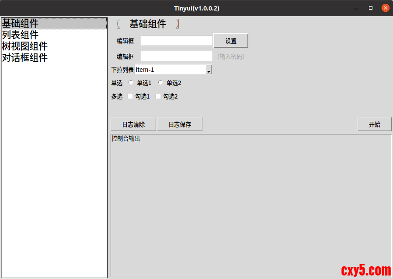Enable the 勾选1 checkbox
Image resolution: width=393 pixels, height=279 pixels.
130,96
